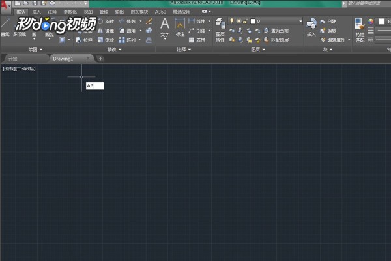Select the Scale (缩放) tool
391x261 pixels.
(x=106, y=40)
